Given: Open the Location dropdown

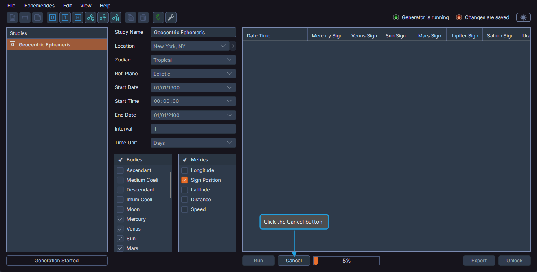Looking at the screenshot, I should click(x=189, y=46).
